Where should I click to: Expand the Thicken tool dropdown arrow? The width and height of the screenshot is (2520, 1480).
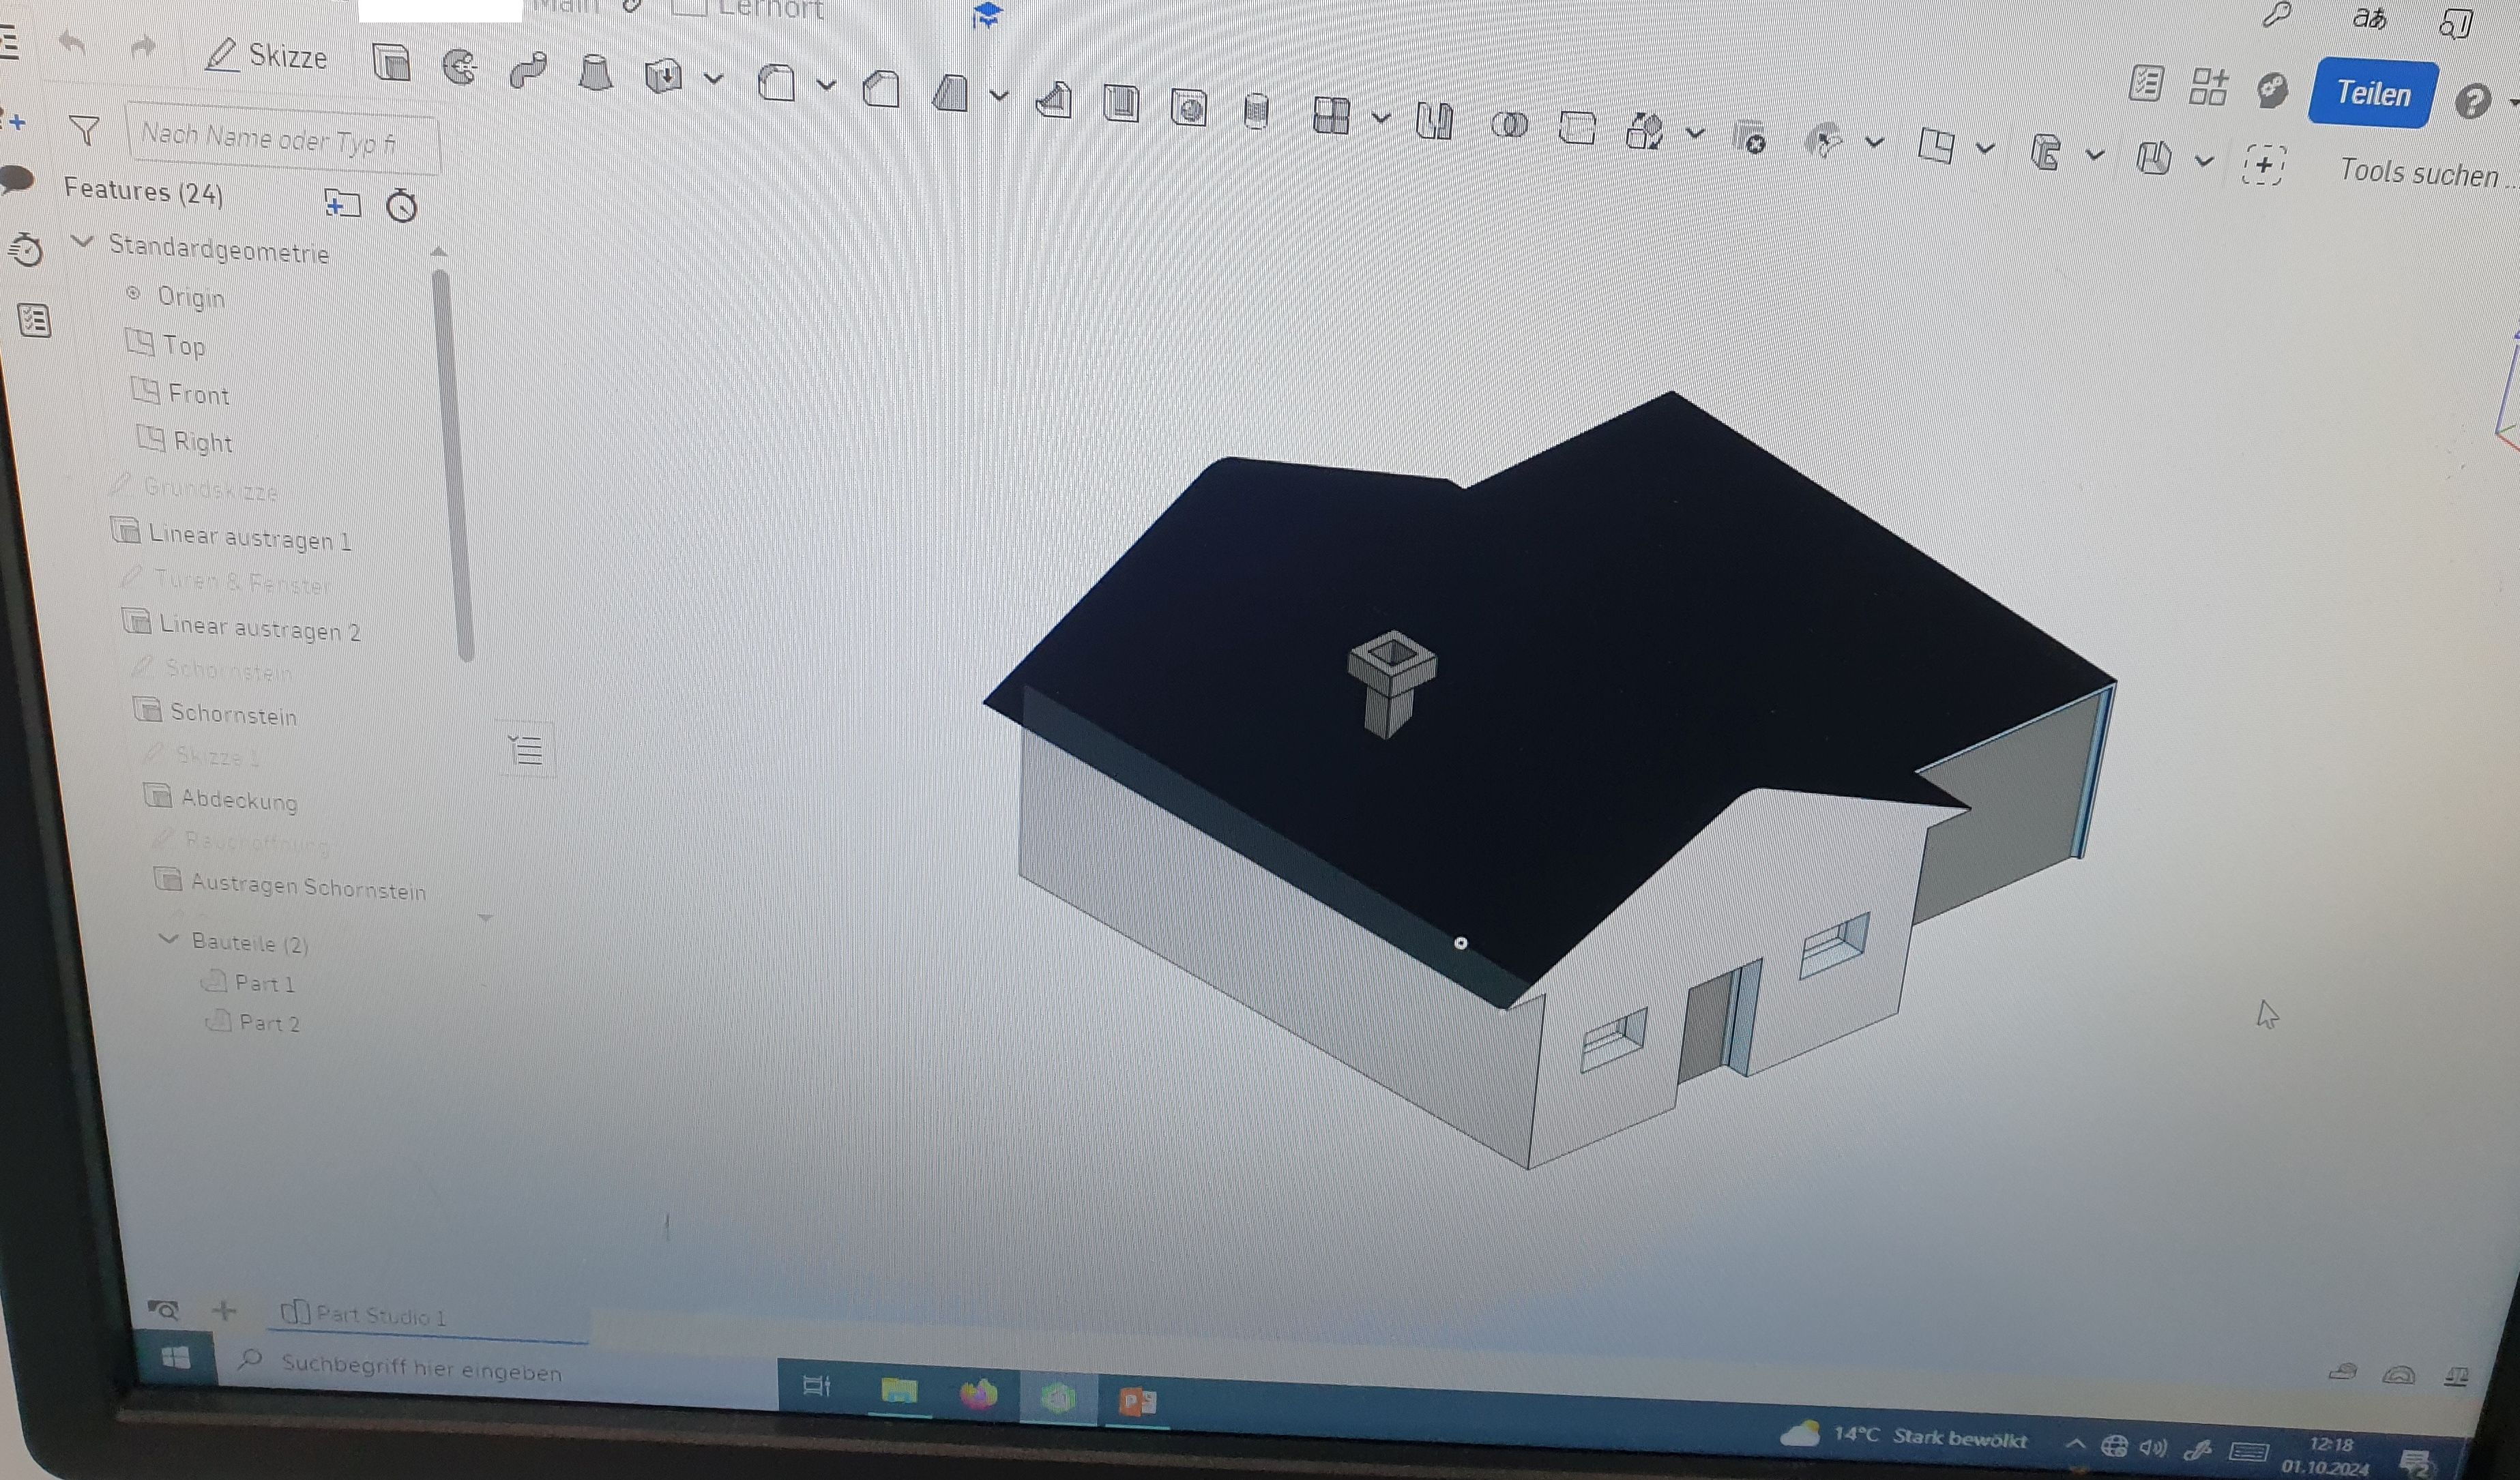pyautogui.click(x=713, y=79)
